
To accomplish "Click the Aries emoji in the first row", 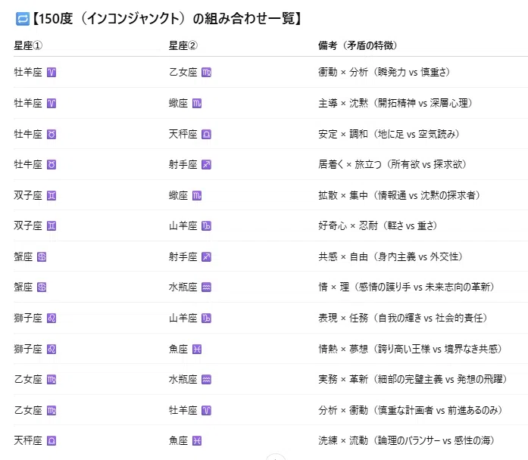I will click(x=52, y=73).
